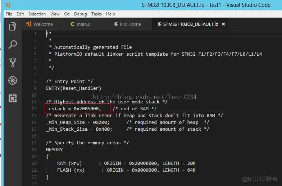
Task: Open the File menu
Action: pyautogui.click(x=9, y=14)
